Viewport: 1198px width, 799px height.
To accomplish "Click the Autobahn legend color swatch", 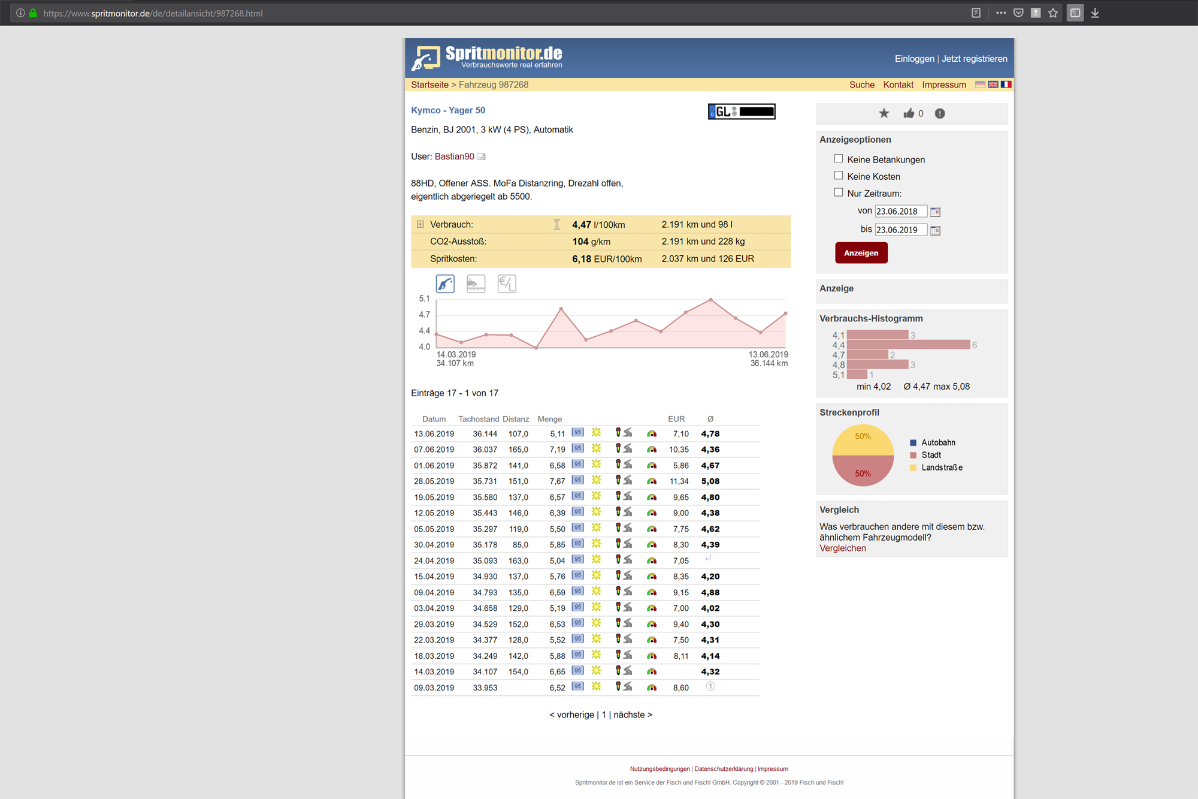I will (913, 443).
